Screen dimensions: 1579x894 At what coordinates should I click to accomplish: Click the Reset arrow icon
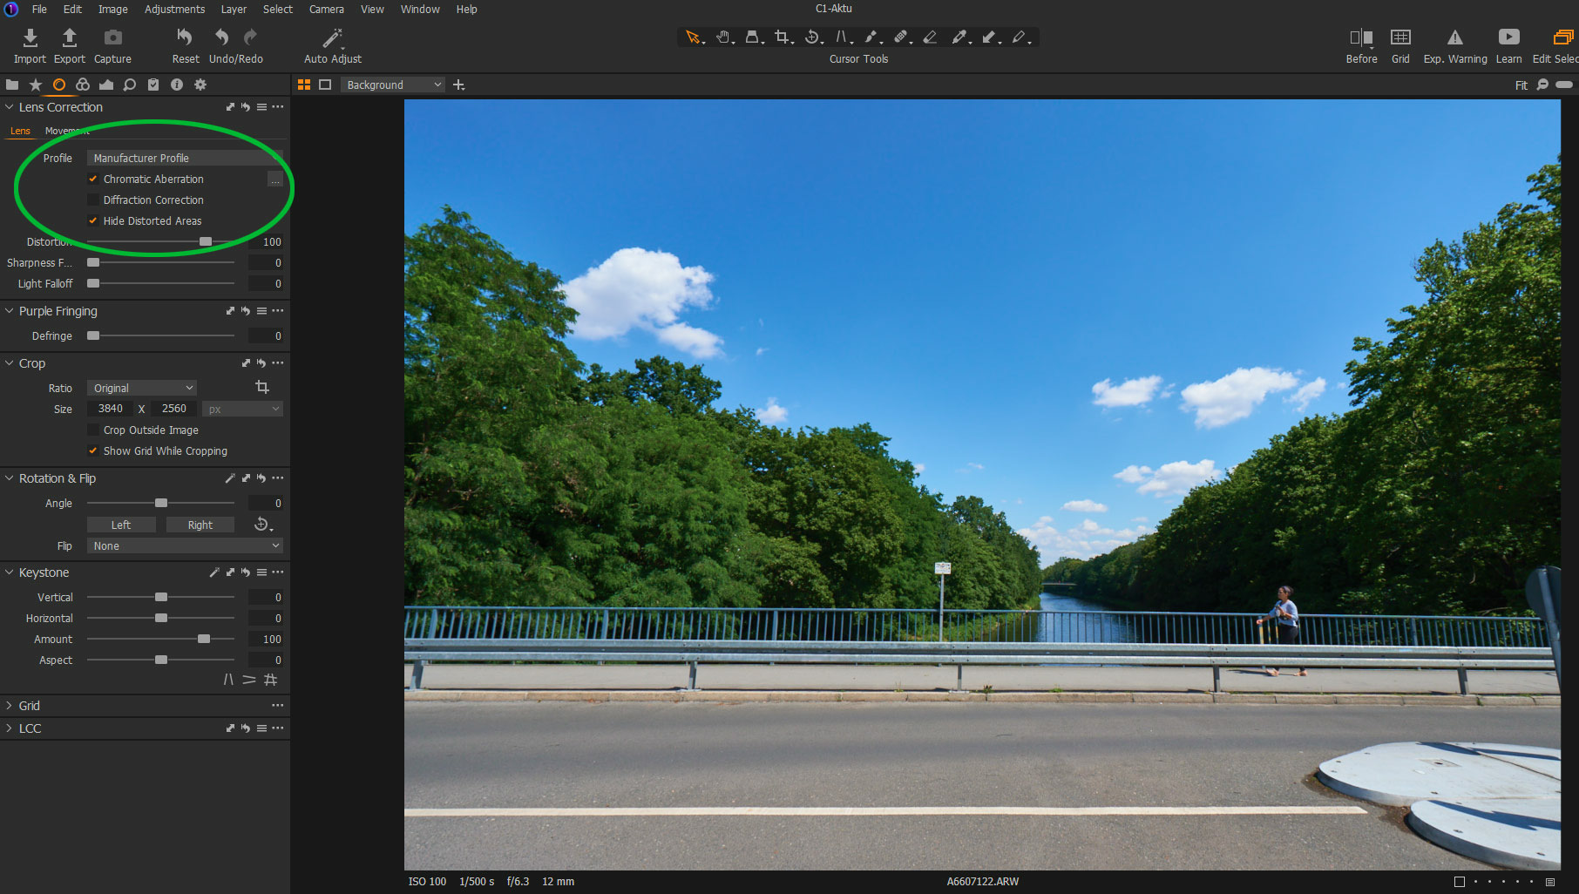[185, 37]
